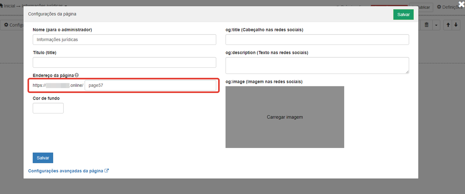The width and height of the screenshot is (465, 194).
Task: Click the blue Salvar button at bottom
Action: (43, 158)
